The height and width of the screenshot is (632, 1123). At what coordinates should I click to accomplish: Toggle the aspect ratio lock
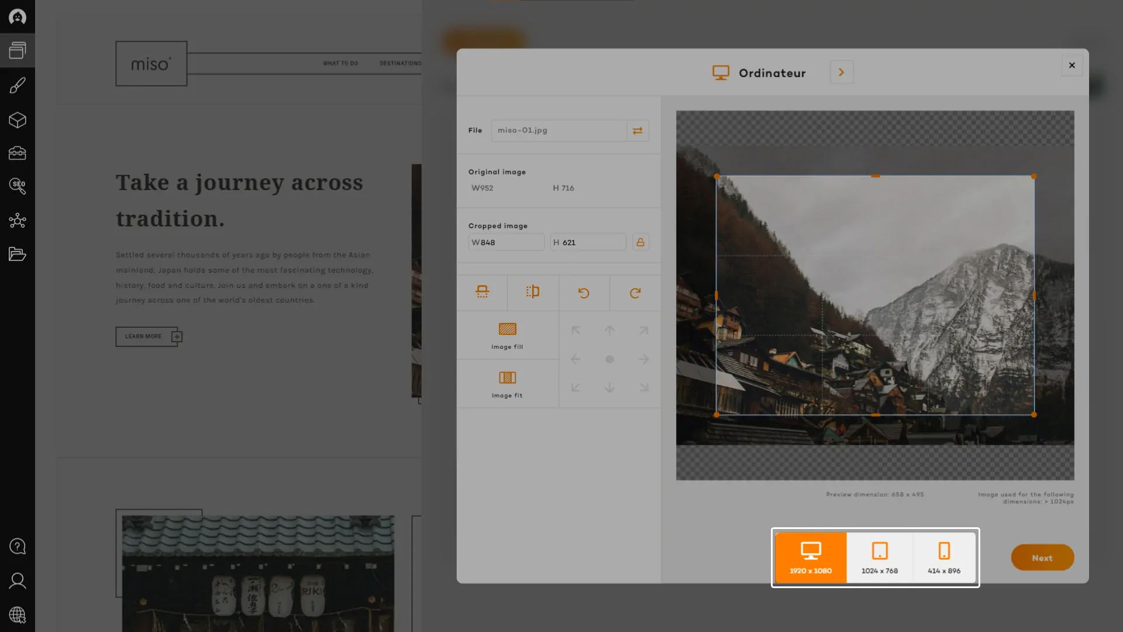pos(640,242)
